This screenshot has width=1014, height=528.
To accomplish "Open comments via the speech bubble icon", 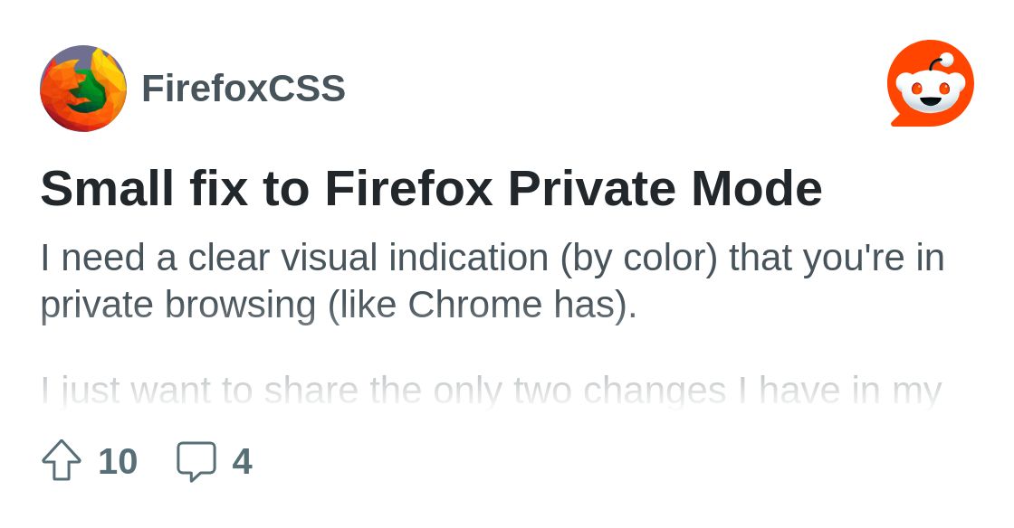I will click(196, 460).
